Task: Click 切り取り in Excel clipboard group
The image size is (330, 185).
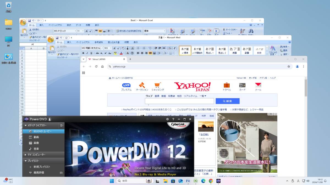Action: [x=34, y=29]
